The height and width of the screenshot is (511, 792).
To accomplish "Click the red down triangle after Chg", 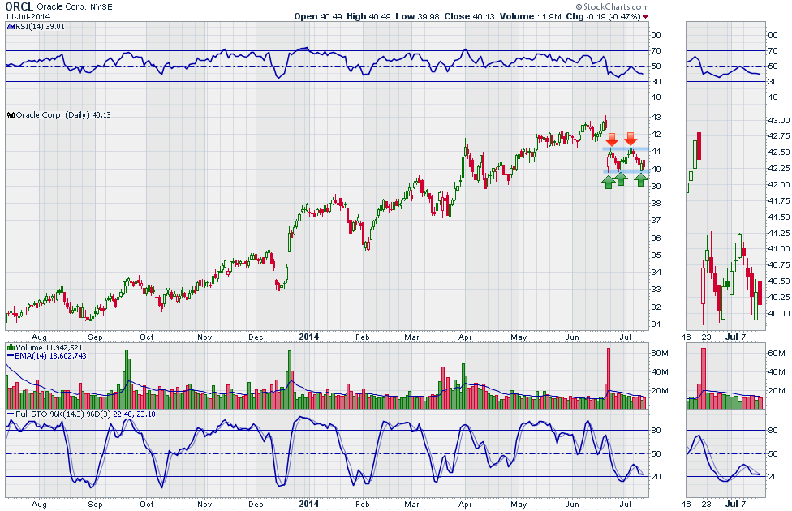I will point(645,17).
